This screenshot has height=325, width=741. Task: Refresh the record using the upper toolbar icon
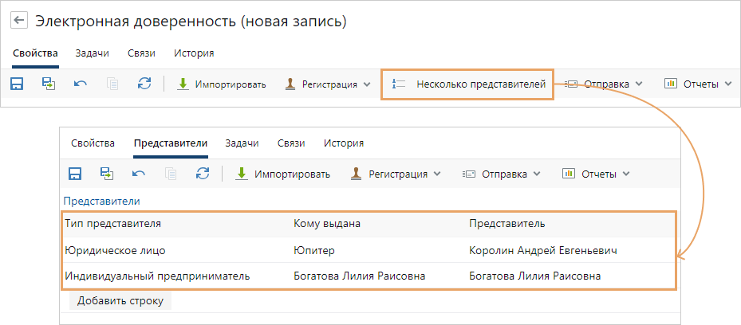[x=144, y=84]
